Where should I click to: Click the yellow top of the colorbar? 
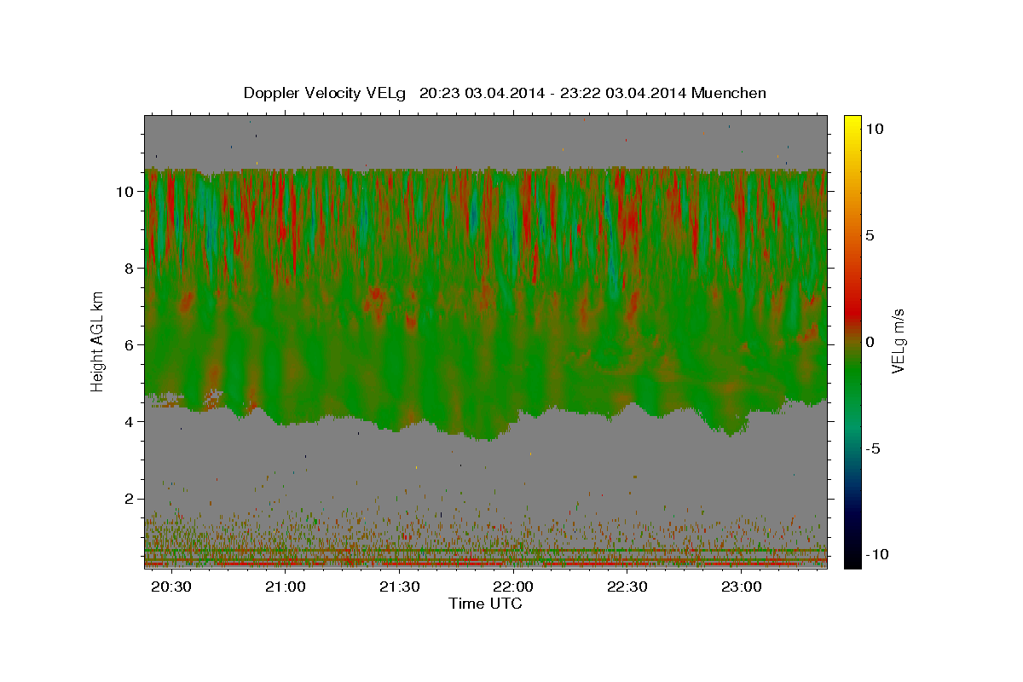[x=852, y=124]
